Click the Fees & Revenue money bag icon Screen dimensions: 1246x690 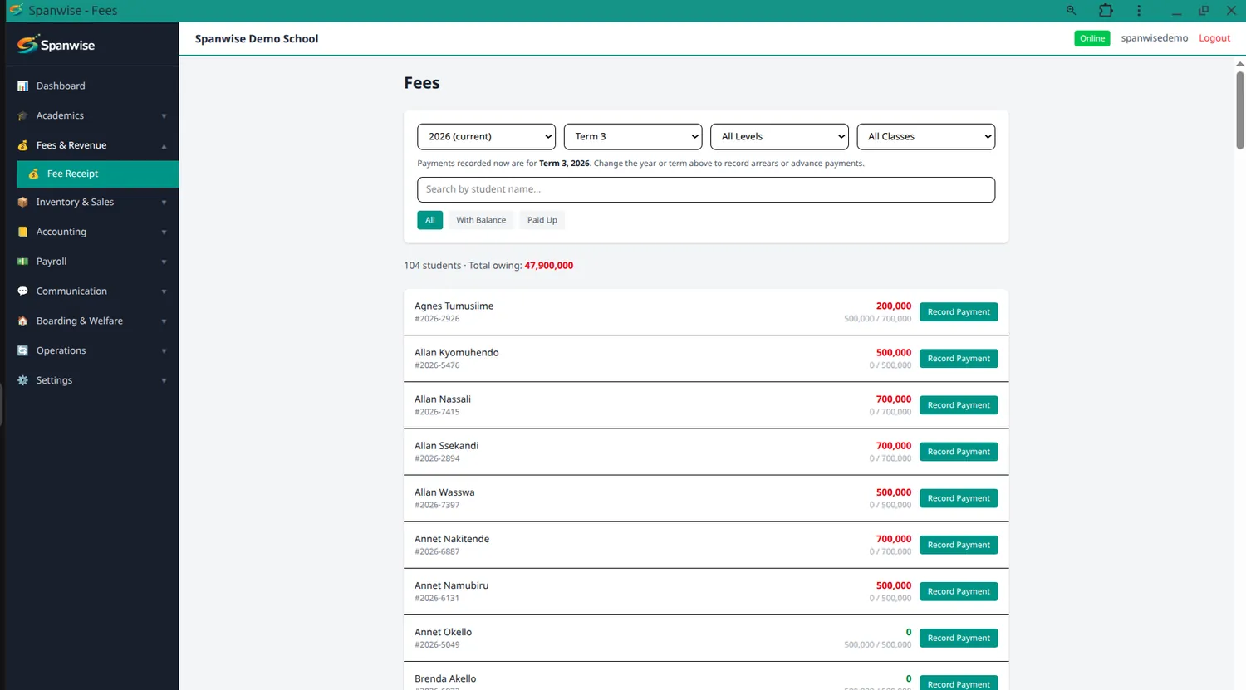[x=22, y=145]
